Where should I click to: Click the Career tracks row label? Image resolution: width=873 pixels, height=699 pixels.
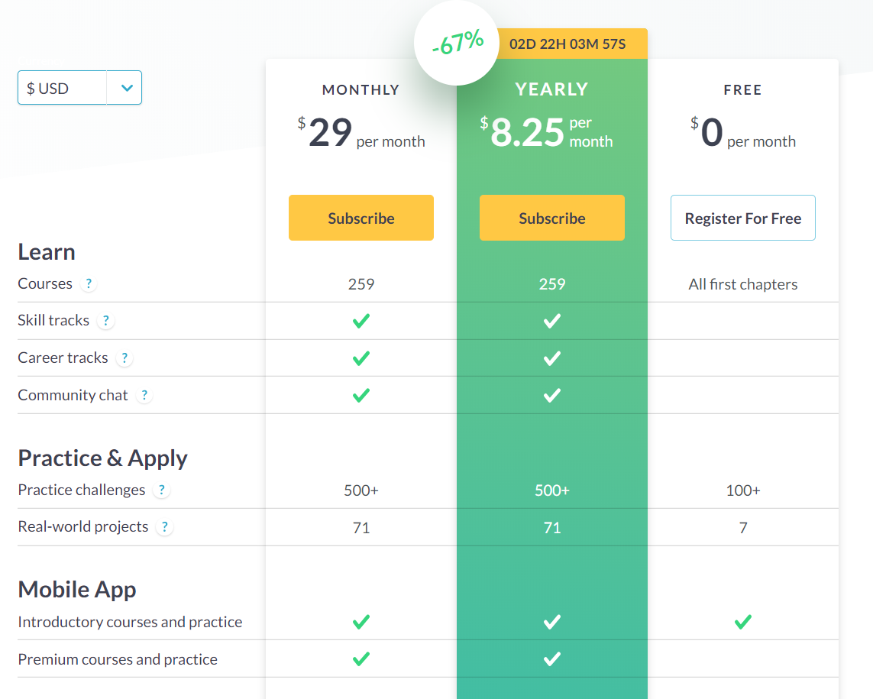click(63, 358)
